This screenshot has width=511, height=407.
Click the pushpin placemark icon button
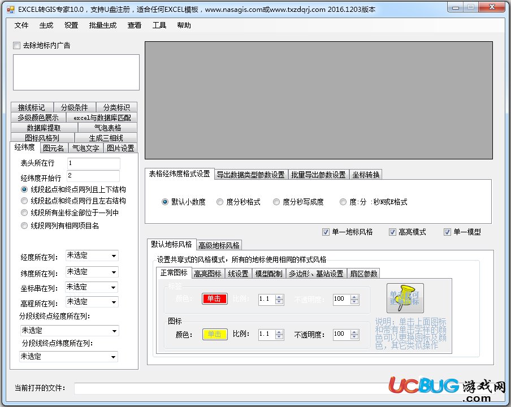click(405, 298)
